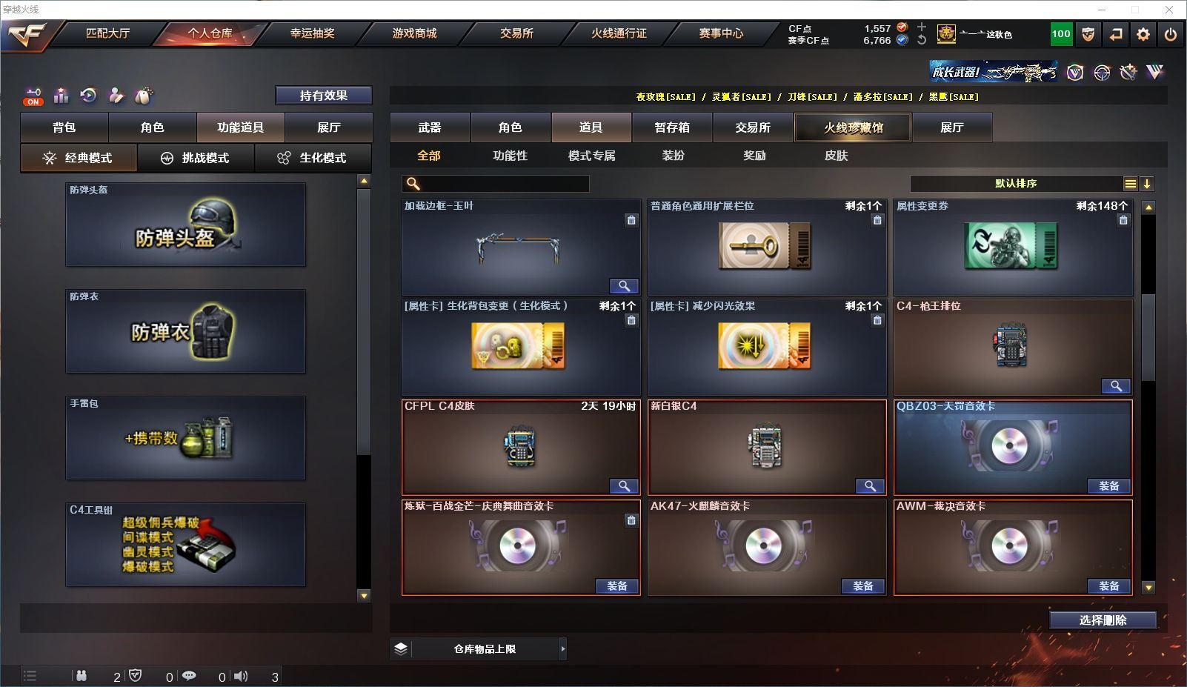
Task: Select the 火线珍藏馆 tab
Action: [853, 127]
